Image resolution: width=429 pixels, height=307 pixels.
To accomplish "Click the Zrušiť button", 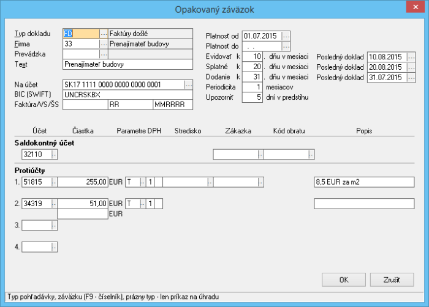I will (x=392, y=279).
